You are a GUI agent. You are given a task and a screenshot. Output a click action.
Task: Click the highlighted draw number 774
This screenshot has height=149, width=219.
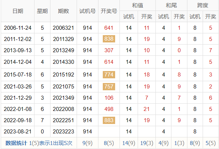[x=109, y=74]
